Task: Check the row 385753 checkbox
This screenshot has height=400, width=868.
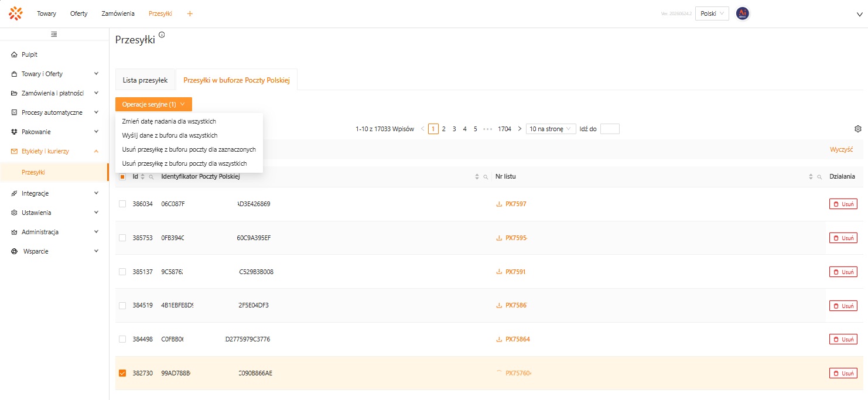Action: pyautogui.click(x=122, y=238)
